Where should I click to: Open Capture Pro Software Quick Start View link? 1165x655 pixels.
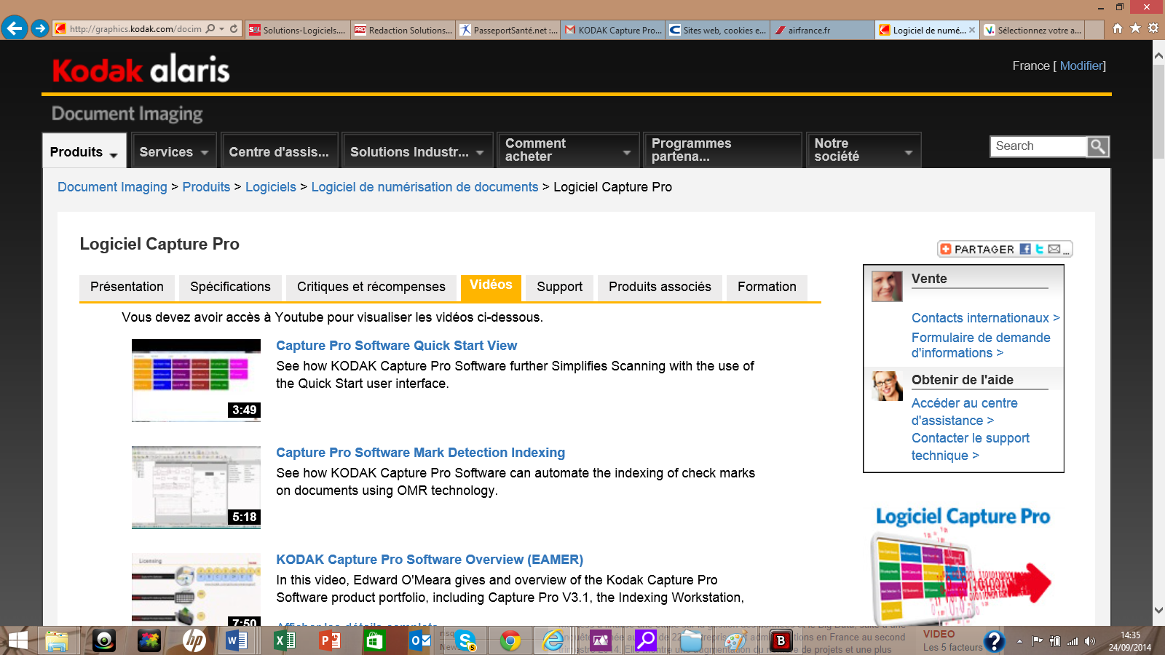396,346
